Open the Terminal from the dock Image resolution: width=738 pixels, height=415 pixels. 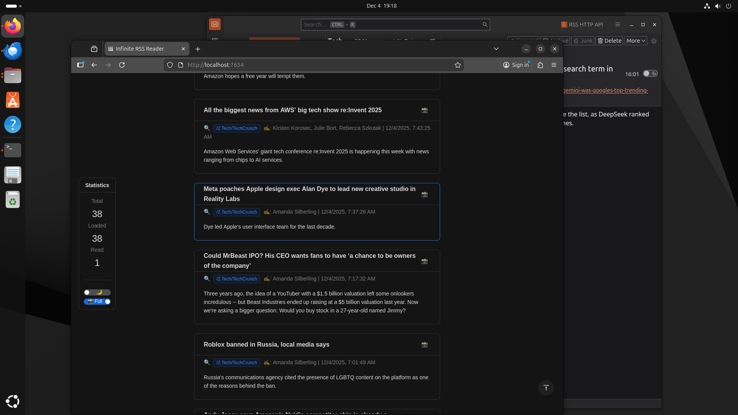(13, 150)
